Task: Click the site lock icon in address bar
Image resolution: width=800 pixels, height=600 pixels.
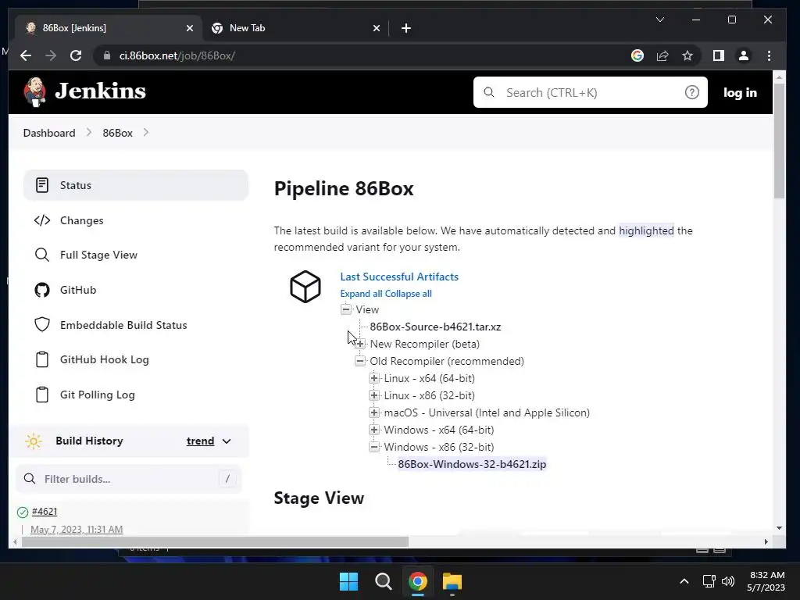Action: (106, 55)
